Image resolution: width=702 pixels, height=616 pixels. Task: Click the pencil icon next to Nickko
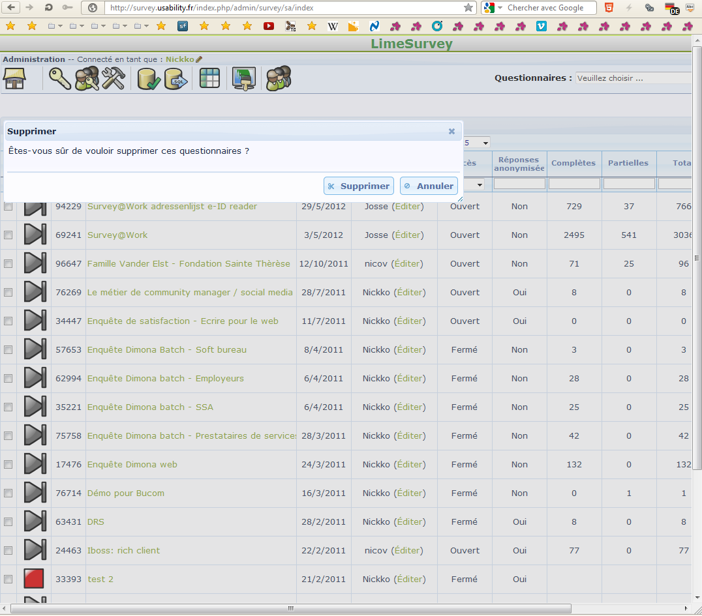(x=199, y=59)
